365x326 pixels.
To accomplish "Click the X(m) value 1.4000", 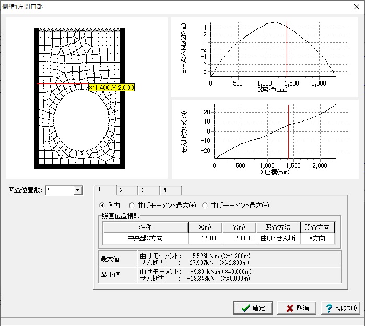I will pyautogui.click(x=205, y=238).
